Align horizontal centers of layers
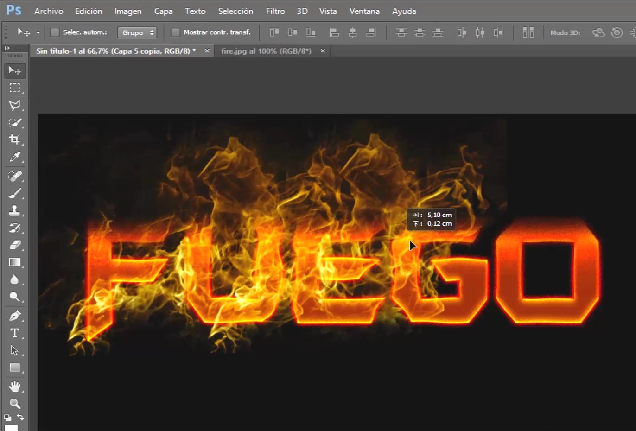Image resolution: width=636 pixels, height=431 pixels. 353,32
